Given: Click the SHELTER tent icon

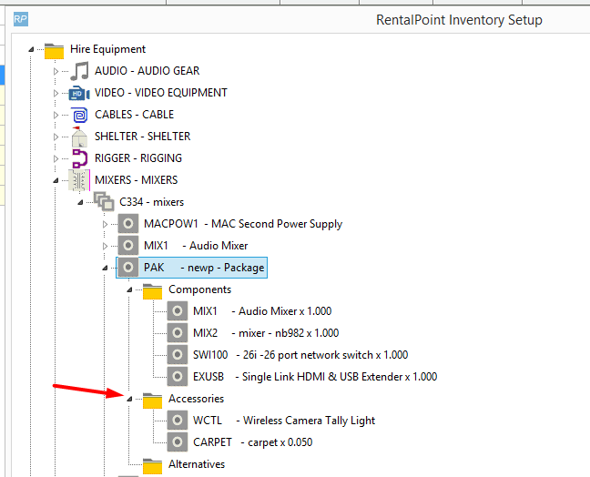Looking at the screenshot, I should [x=79, y=137].
